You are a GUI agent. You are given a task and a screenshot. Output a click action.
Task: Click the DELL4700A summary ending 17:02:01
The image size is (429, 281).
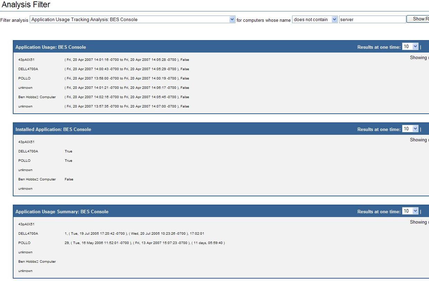pos(134,234)
